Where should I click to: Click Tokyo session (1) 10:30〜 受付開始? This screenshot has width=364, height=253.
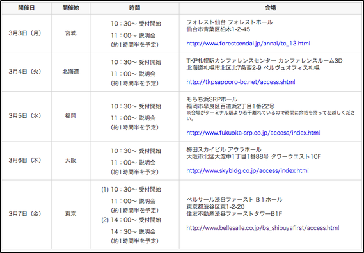(131, 190)
